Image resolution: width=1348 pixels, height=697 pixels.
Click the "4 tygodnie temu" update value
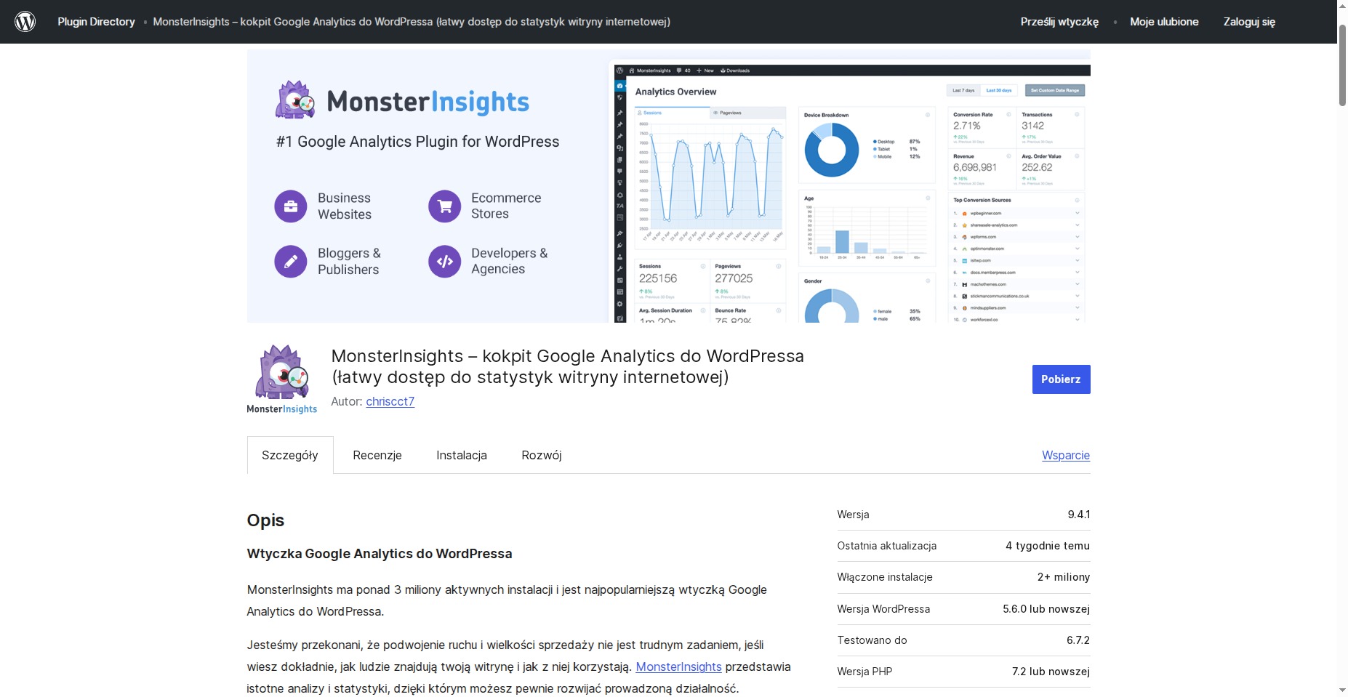pyautogui.click(x=1048, y=546)
